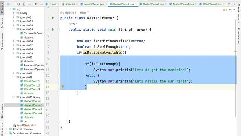This screenshot has height=136, width=241.
Task: Close the txt.java tab
Action: pyautogui.click(x=58, y=4)
